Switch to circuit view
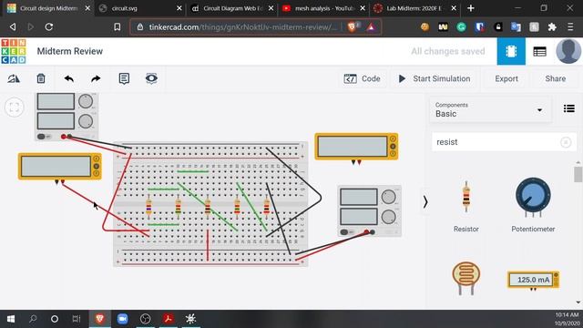 511,51
